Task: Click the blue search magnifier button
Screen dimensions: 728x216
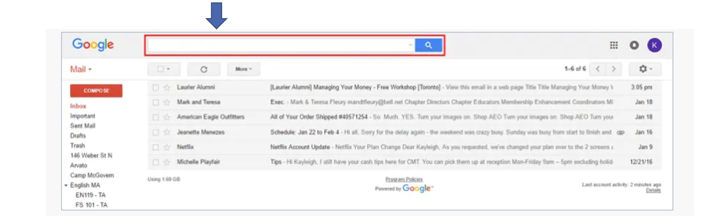Action: (x=428, y=45)
